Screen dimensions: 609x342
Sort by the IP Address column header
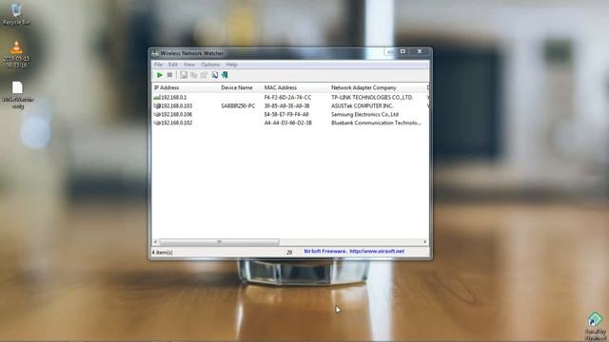click(186, 87)
